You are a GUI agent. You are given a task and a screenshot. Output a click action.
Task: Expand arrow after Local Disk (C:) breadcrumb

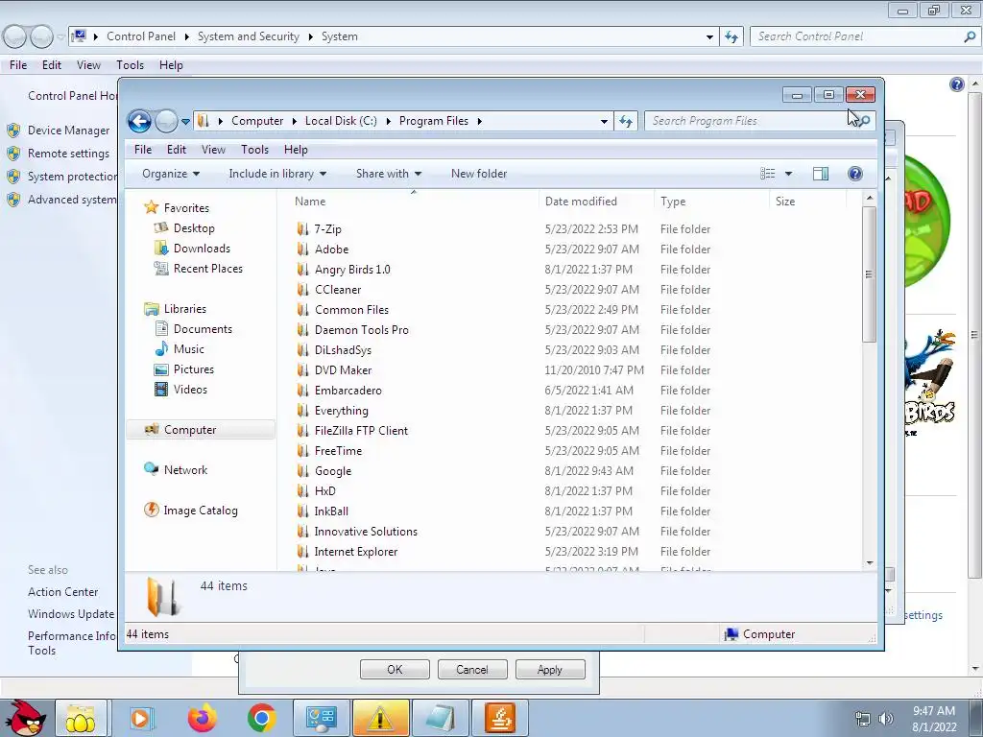click(388, 121)
